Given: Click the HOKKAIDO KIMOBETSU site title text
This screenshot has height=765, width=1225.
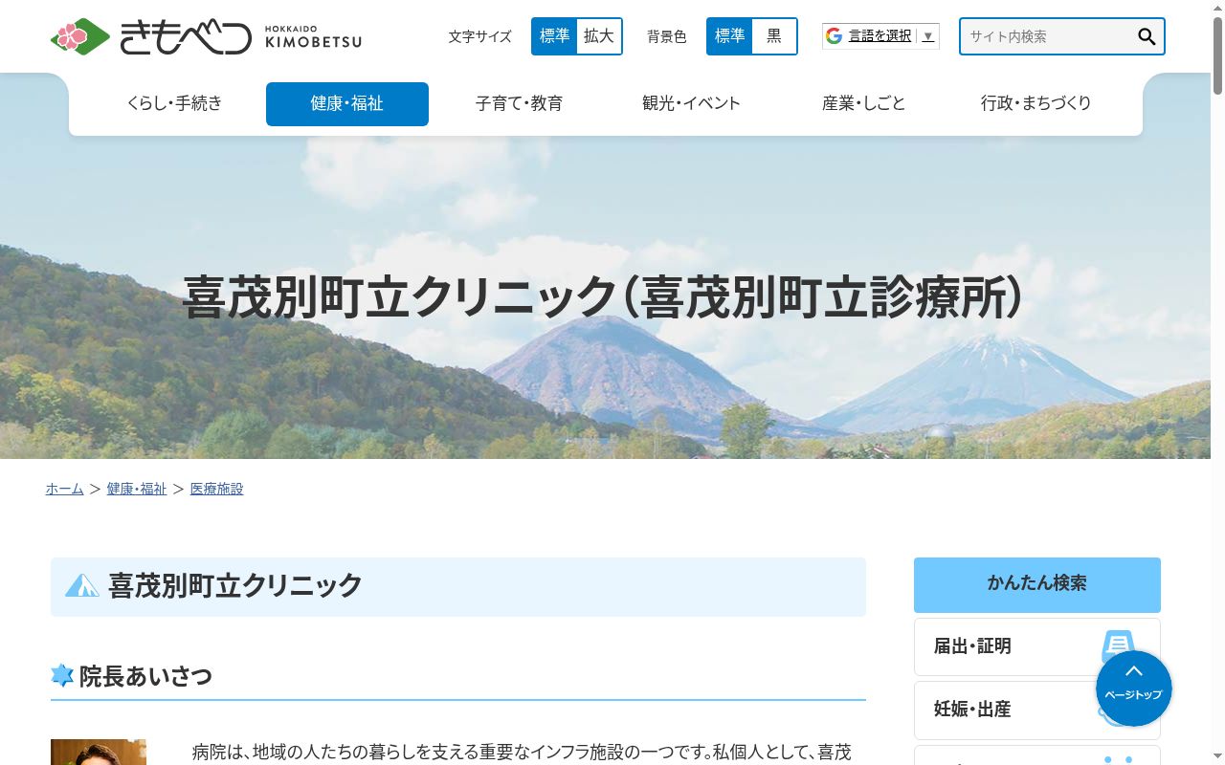Looking at the screenshot, I should click(313, 36).
